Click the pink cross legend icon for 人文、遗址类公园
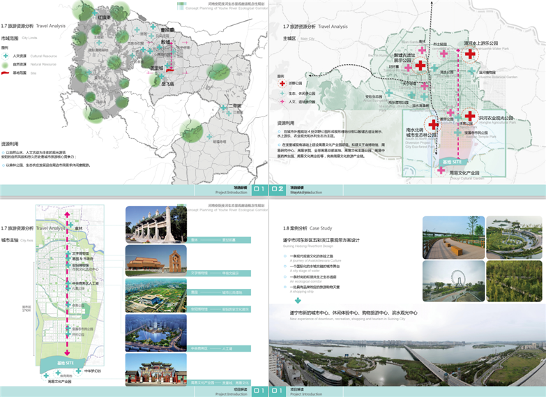Screen dimensions: 546x397 (282, 102)
